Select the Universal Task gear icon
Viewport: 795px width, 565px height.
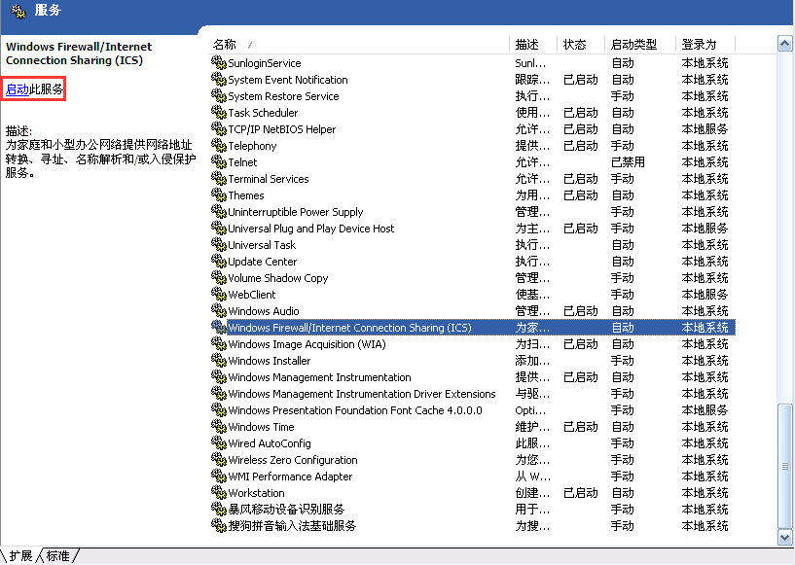219,245
